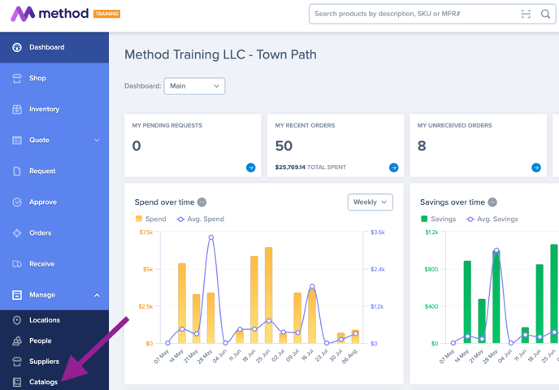The width and height of the screenshot is (559, 390).
Task: Toggle Avg. Spend series in legend
Action: click(x=201, y=219)
